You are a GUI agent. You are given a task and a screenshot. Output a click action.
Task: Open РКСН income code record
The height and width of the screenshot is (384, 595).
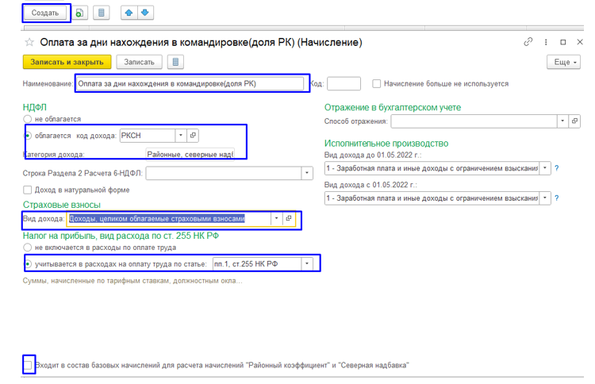pyautogui.click(x=193, y=136)
